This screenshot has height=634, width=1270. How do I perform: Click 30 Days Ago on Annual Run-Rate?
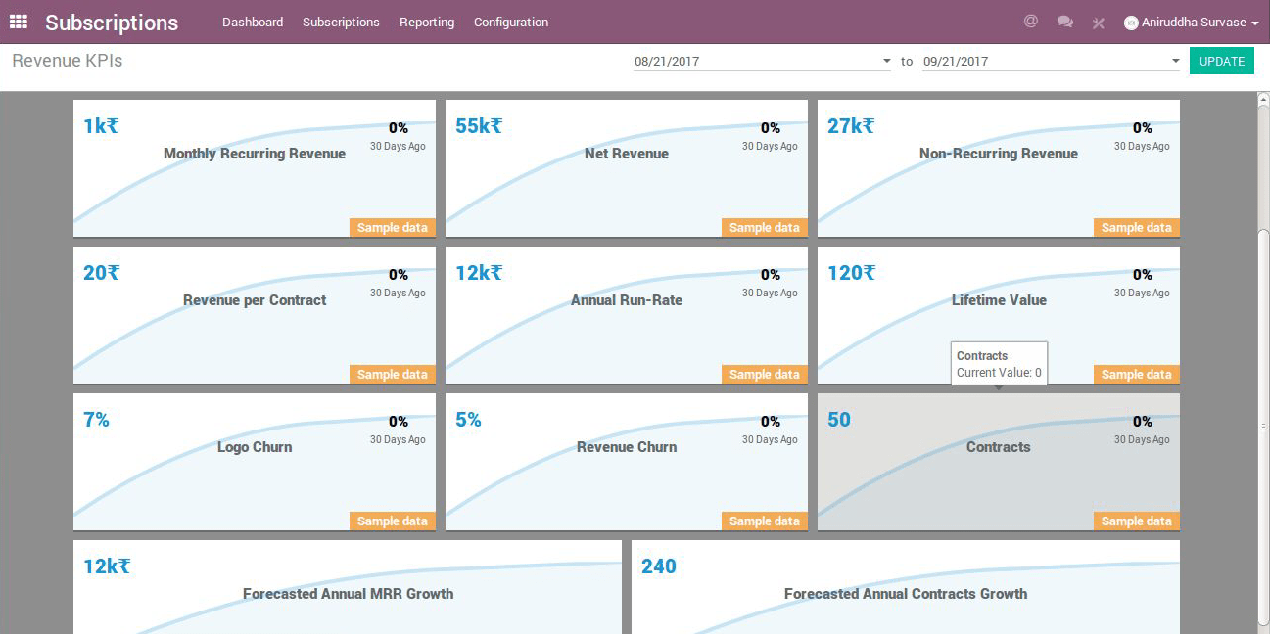[x=770, y=294]
